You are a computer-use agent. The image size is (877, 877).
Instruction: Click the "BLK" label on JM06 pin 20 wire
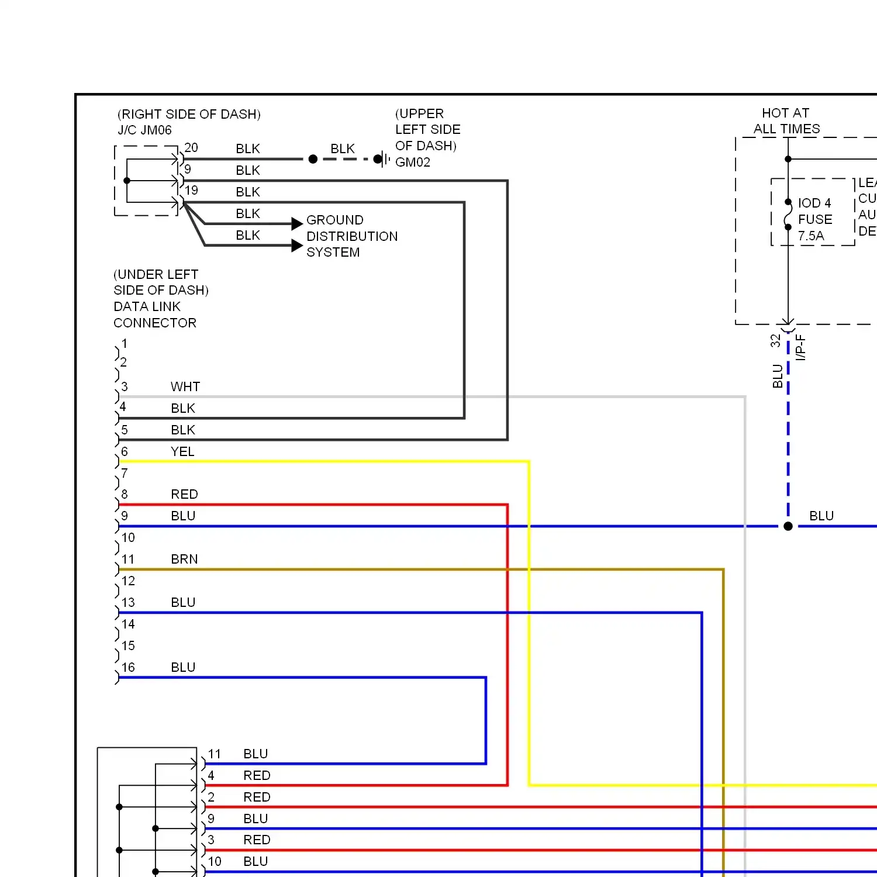(248, 149)
